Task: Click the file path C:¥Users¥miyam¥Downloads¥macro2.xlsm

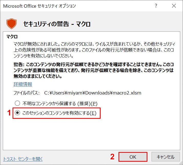Action: pyautogui.click(x=93, y=93)
